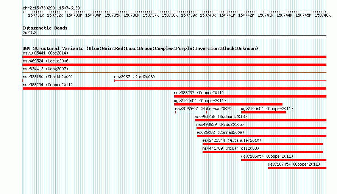Open dgv7105n54 (Cooper2011) label

267,109
